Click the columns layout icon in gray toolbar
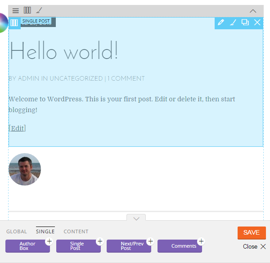The image size is (270, 263). coord(27,10)
